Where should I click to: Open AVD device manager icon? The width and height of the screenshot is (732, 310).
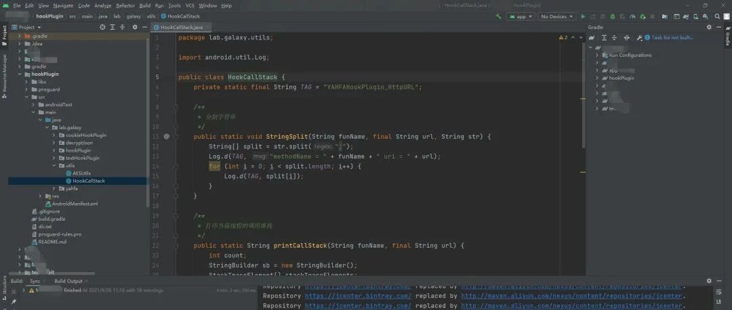click(696, 16)
